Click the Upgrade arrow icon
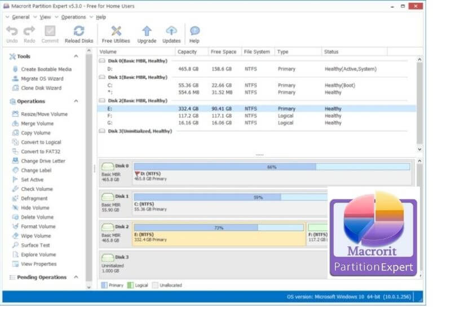This screenshot has height=310, width=451. (147, 32)
